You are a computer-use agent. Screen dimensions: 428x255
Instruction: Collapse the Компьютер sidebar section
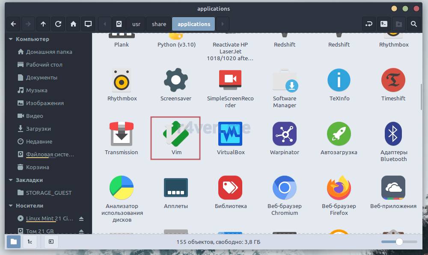pyautogui.click(x=11, y=39)
